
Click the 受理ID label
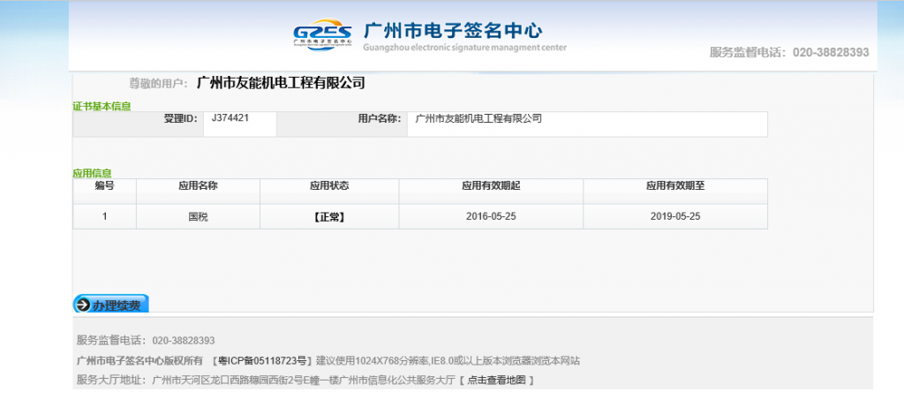coord(181,119)
